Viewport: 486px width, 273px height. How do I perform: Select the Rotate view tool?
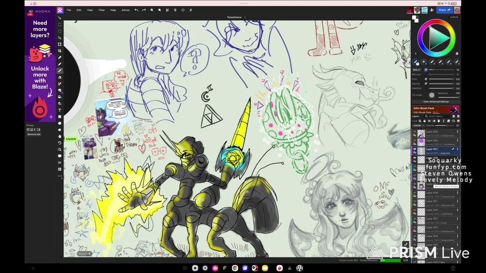(x=60, y=143)
